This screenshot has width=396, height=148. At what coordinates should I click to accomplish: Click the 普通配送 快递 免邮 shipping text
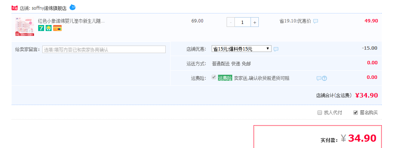231,64
